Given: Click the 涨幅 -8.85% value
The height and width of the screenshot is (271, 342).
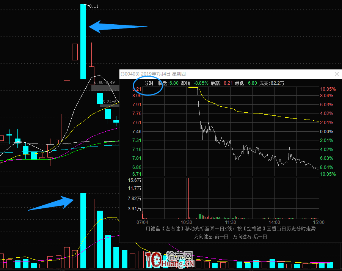Looking at the screenshot, I should [x=201, y=83].
